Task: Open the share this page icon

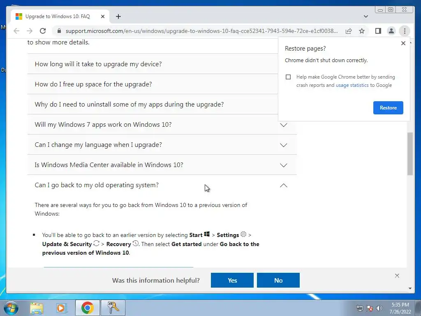Action: [x=349, y=31]
